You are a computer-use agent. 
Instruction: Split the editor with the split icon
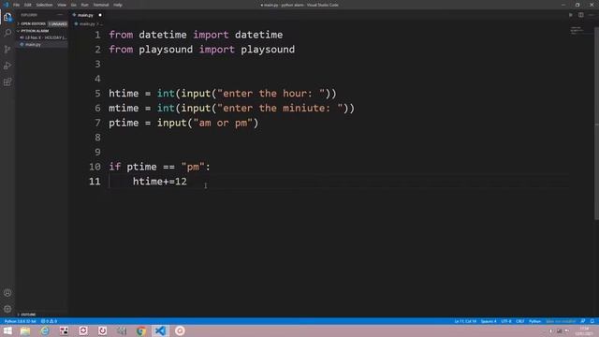[580, 15]
